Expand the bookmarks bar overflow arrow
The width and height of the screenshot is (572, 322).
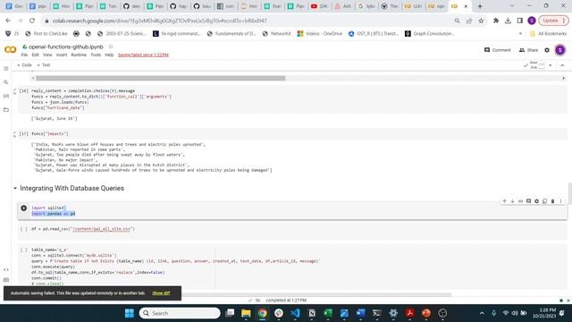click(x=520, y=34)
